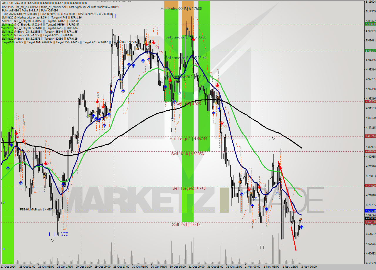Click the 'Sell 250 | 4.6715' label
Image resolution: width=376 pixels, height=270 pixels.
pyautogui.click(x=186, y=225)
